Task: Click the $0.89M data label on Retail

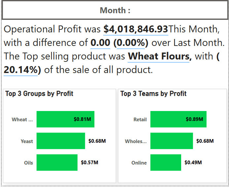Action: [x=194, y=119]
